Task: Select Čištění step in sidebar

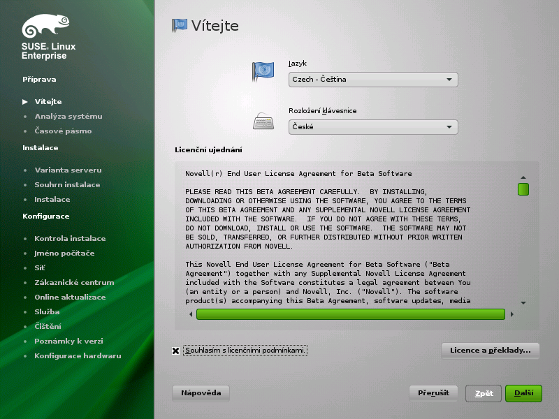Action: [x=48, y=326]
